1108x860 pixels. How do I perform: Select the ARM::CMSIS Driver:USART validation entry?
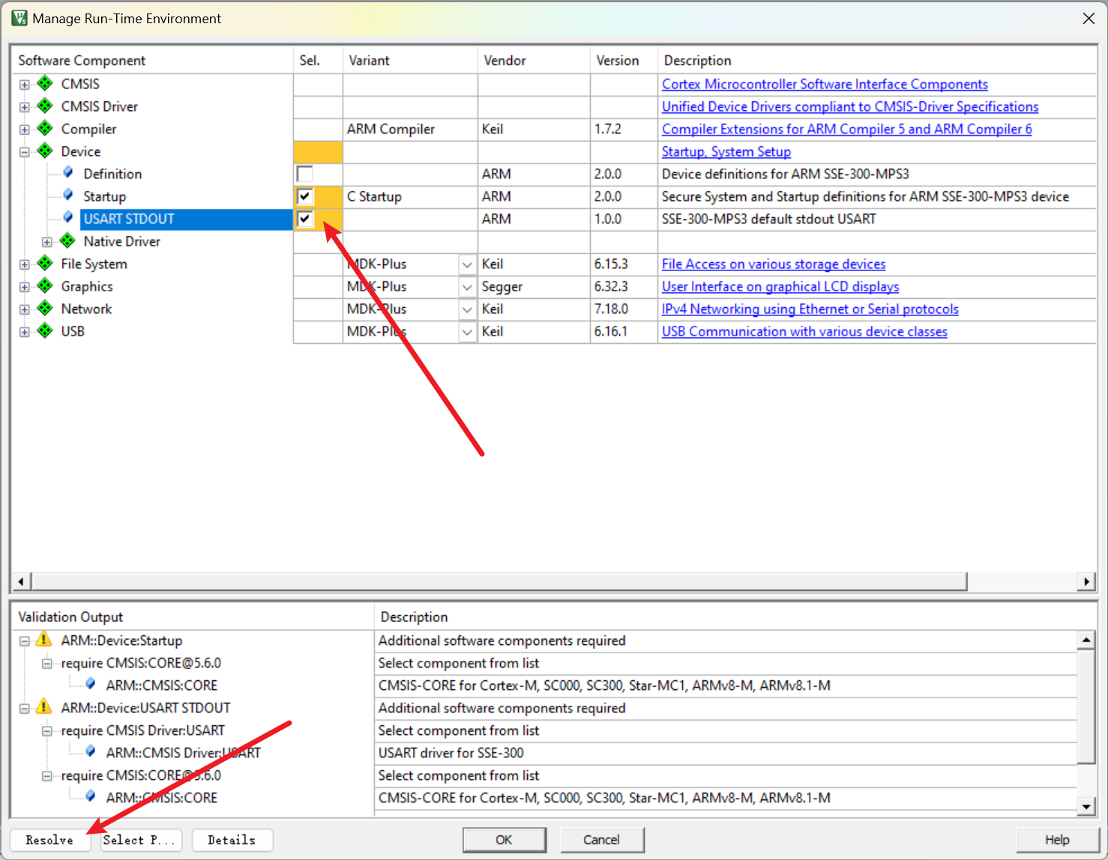(183, 753)
